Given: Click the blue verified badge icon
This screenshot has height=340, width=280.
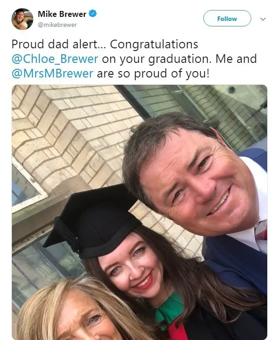Looking at the screenshot, I should point(93,14).
